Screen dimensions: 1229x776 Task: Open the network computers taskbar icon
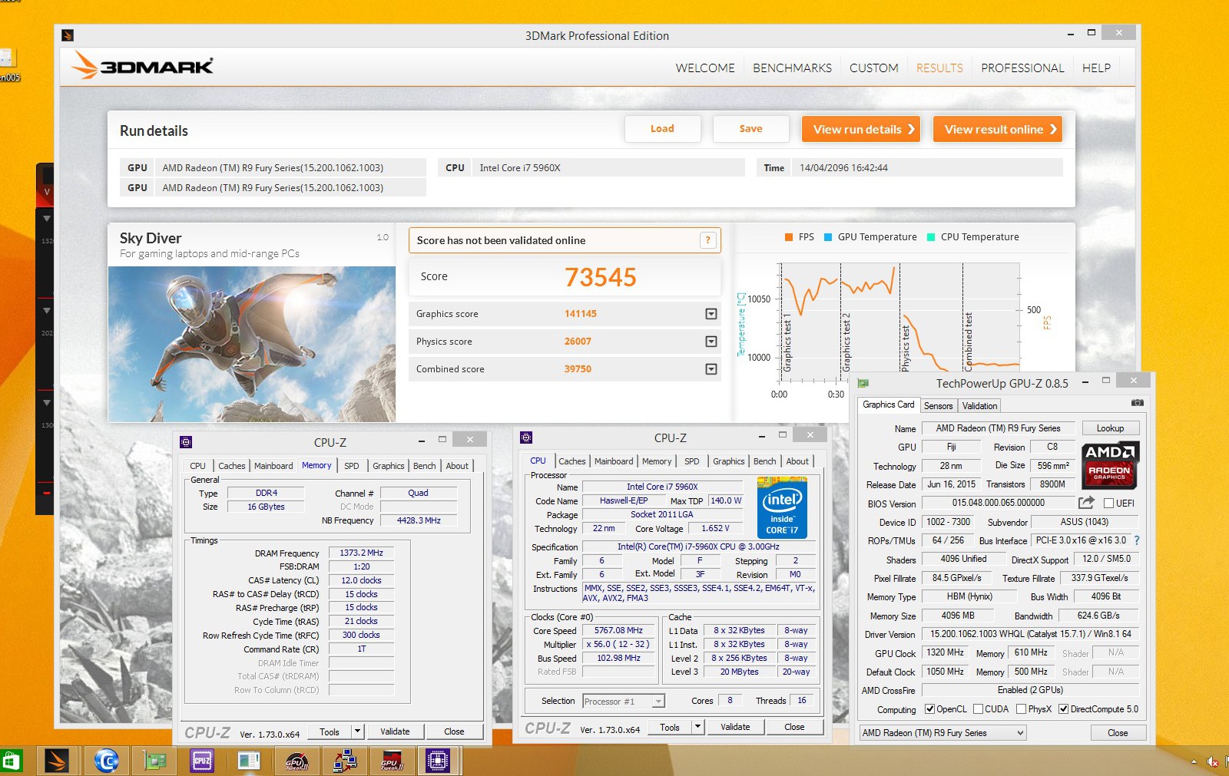[345, 761]
